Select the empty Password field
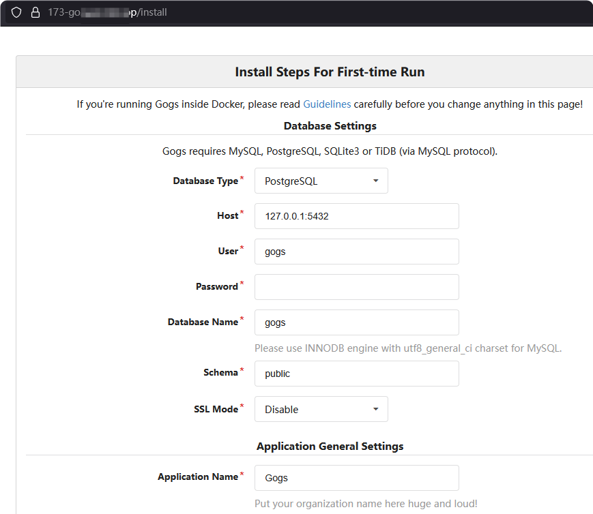The height and width of the screenshot is (514, 593). click(x=356, y=287)
